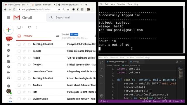187x105 pixels.
Task: Open select-all dropdown arrow
Action: click(22, 27)
